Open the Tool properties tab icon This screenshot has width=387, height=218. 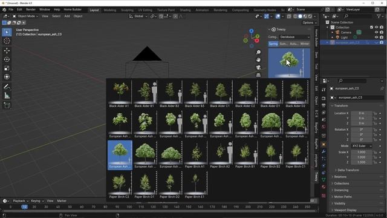[x=324, y=90]
